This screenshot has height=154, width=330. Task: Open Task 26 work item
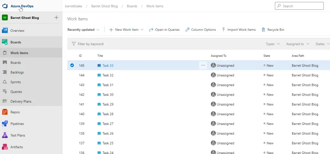coord(108,133)
